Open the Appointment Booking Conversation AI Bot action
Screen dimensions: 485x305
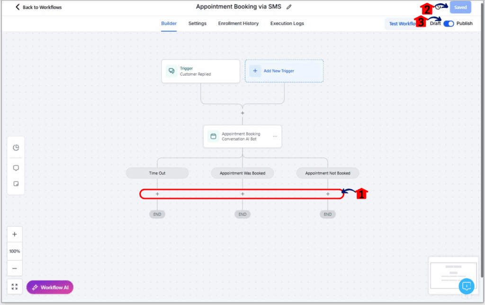242,137
